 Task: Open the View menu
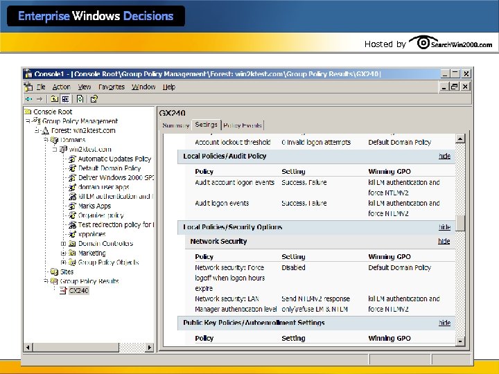point(85,87)
